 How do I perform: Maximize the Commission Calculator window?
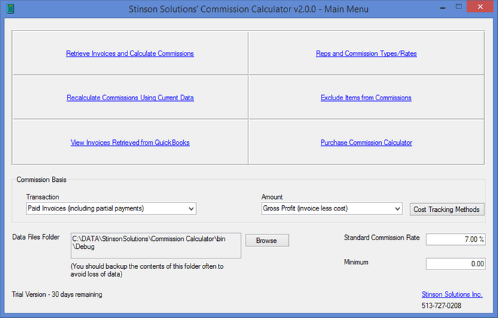point(459,7)
